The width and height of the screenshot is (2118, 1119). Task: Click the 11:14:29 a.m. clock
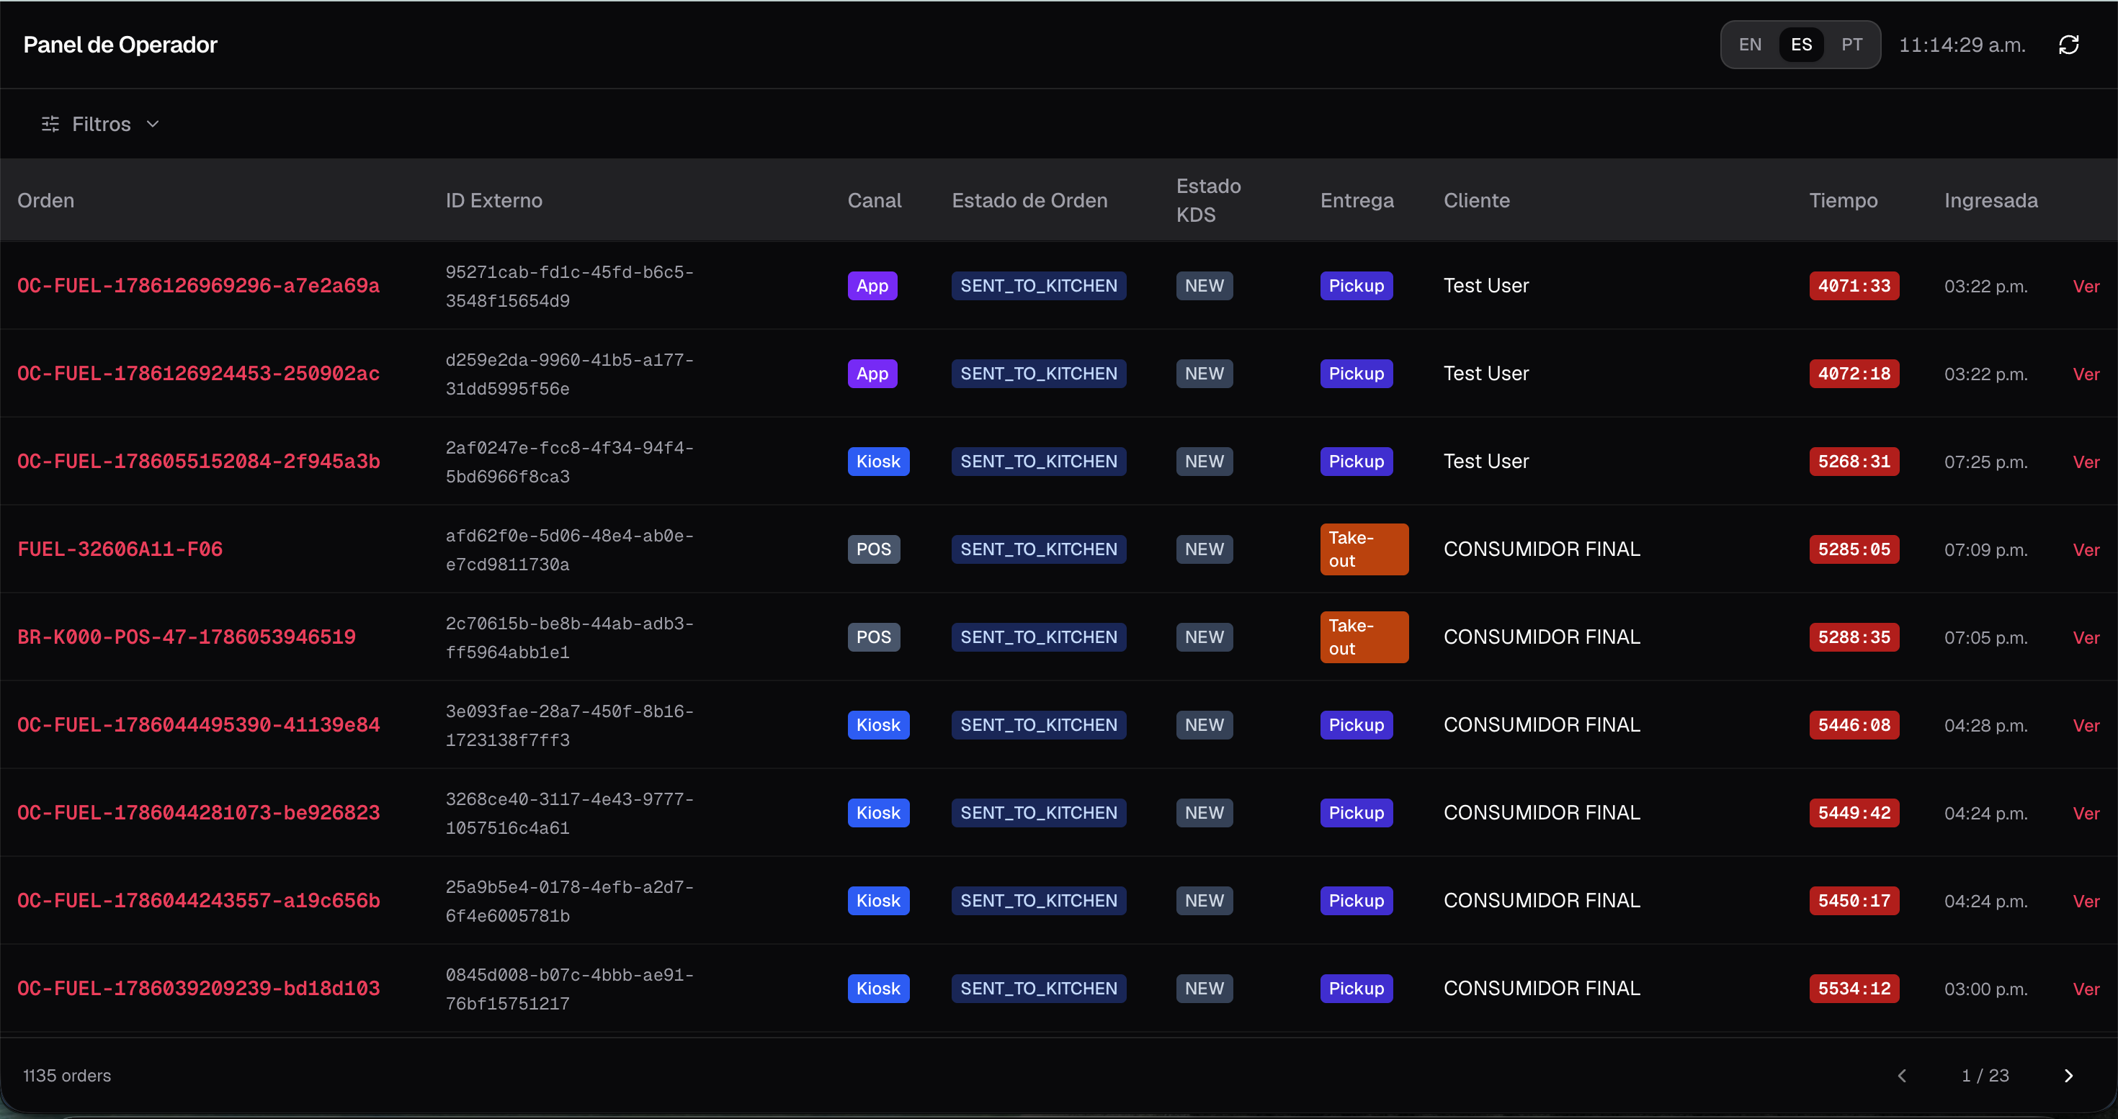coord(1962,45)
